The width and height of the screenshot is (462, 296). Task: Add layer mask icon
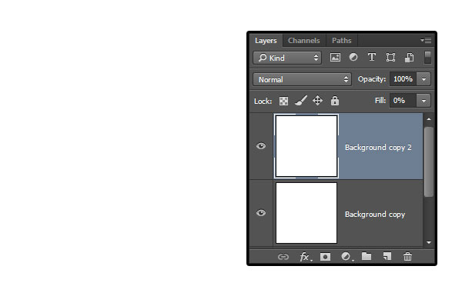[x=325, y=257]
